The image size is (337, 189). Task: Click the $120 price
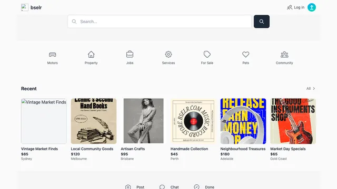pos(75,154)
